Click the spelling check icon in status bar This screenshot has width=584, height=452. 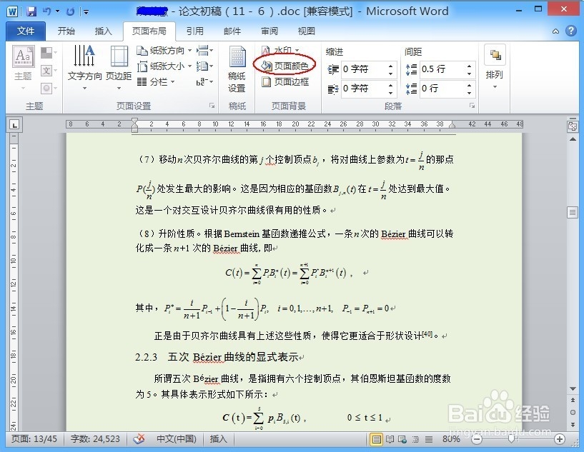pos(139,438)
